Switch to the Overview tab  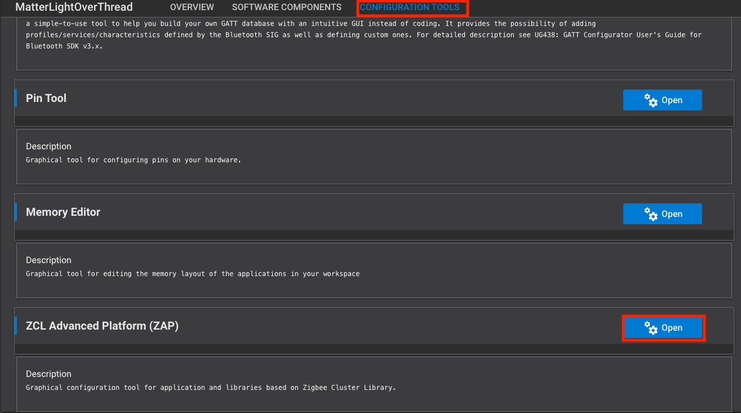[x=192, y=7]
